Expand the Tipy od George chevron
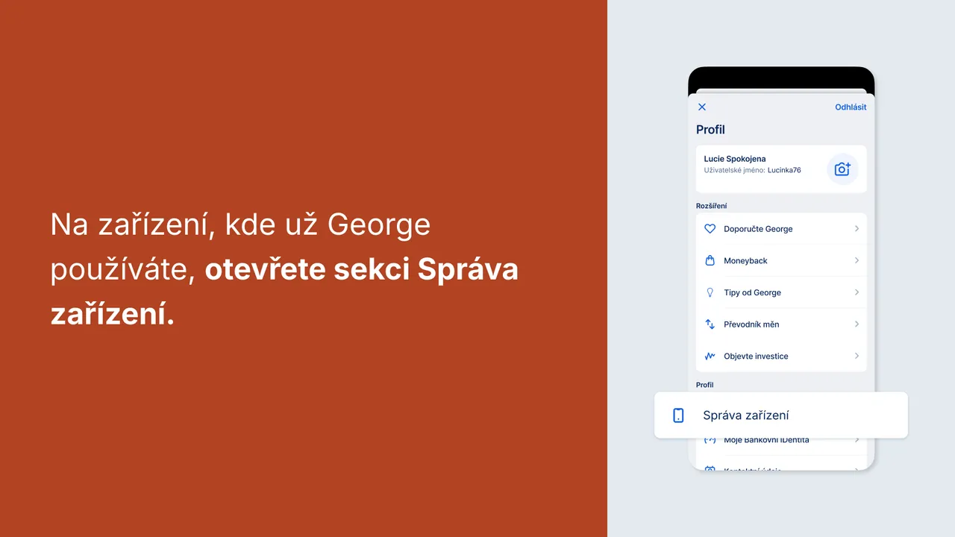The image size is (955, 537). click(857, 292)
